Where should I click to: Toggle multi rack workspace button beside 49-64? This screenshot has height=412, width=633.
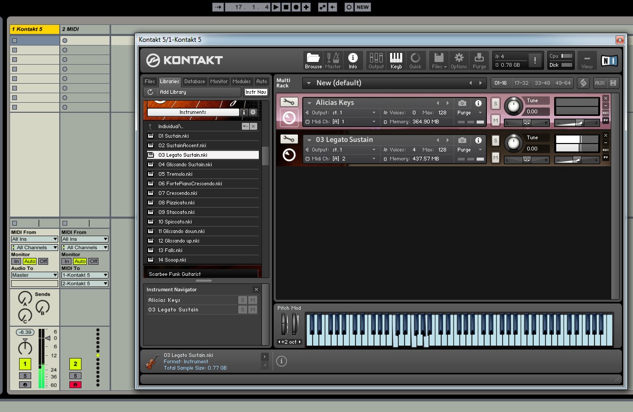(x=583, y=83)
